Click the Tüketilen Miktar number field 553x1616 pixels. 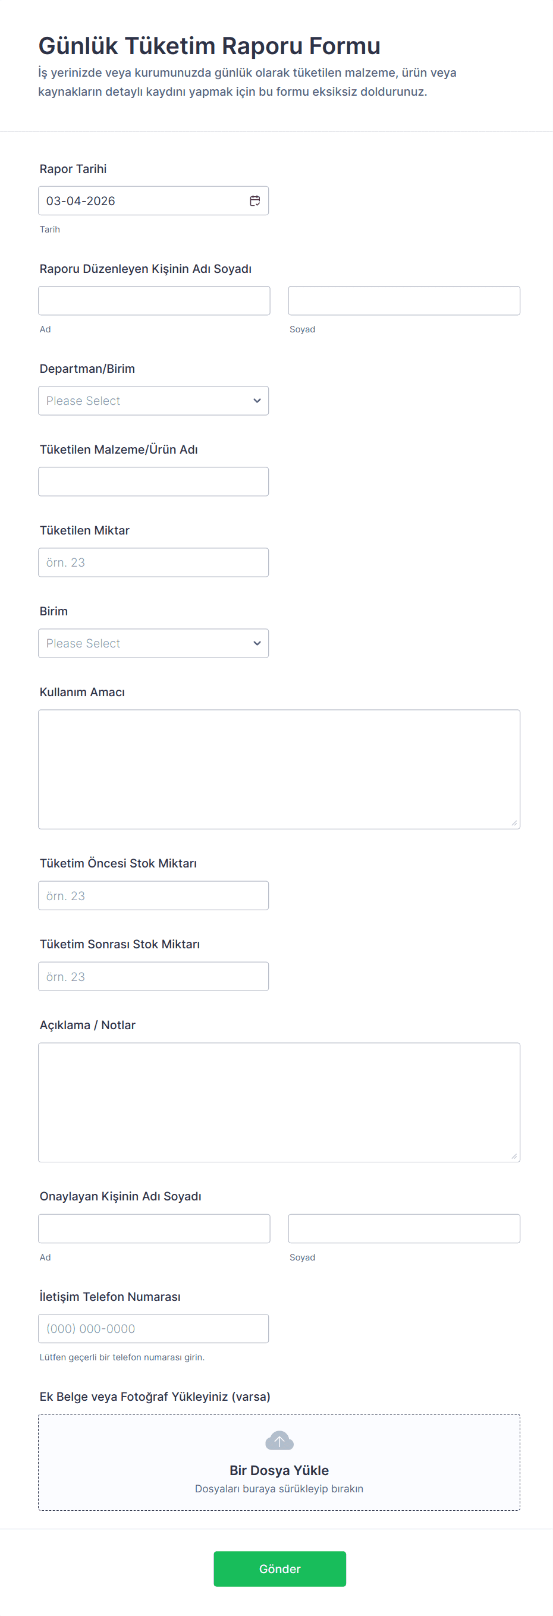tap(153, 562)
